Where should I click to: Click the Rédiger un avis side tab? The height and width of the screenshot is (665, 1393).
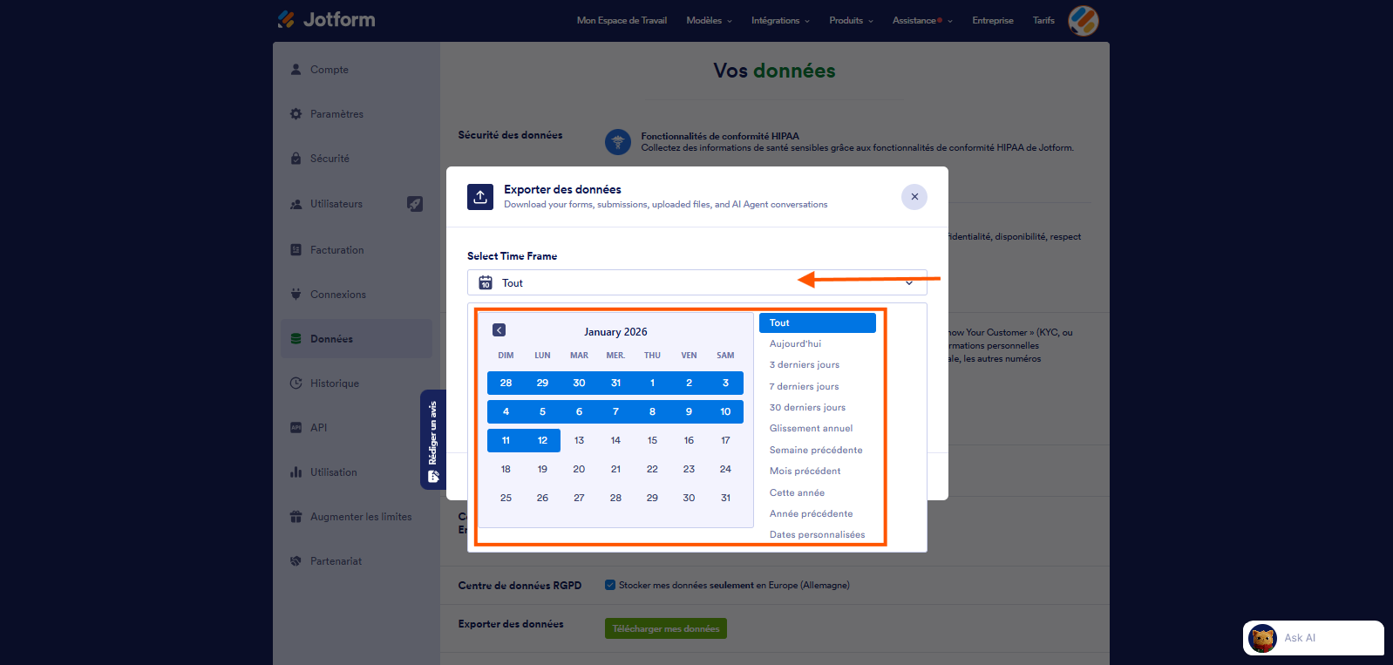pyautogui.click(x=432, y=440)
